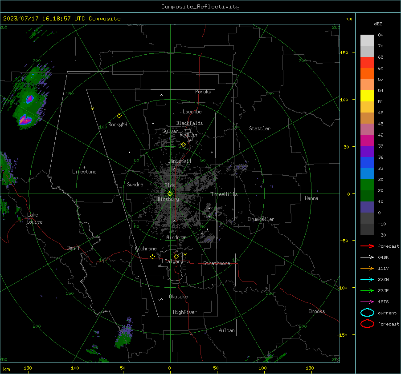The height and width of the screenshot is (374, 401).
Task: Click the Blackfalds label
Action: click(x=189, y=123)
